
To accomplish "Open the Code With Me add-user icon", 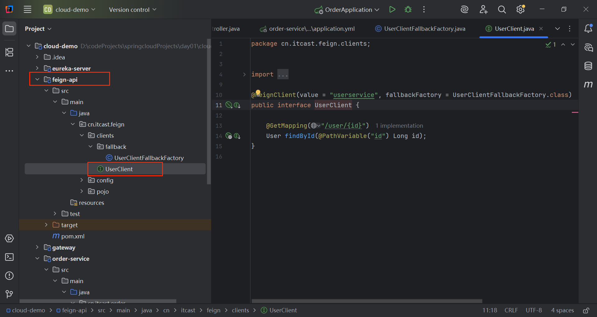I will coord(484,10).
